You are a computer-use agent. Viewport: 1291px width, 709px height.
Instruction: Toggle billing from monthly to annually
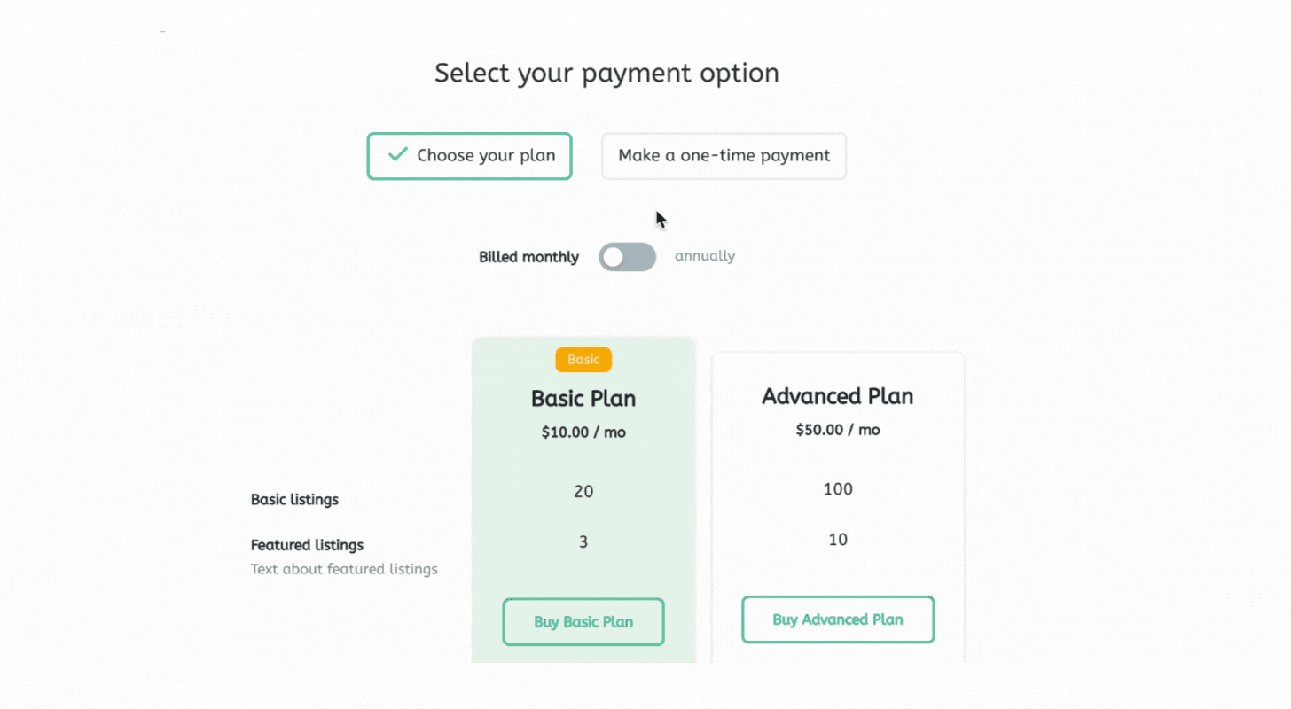pyautogui.click(x=627, y=256)
